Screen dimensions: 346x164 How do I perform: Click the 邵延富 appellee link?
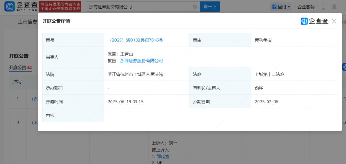pos(163,156)
